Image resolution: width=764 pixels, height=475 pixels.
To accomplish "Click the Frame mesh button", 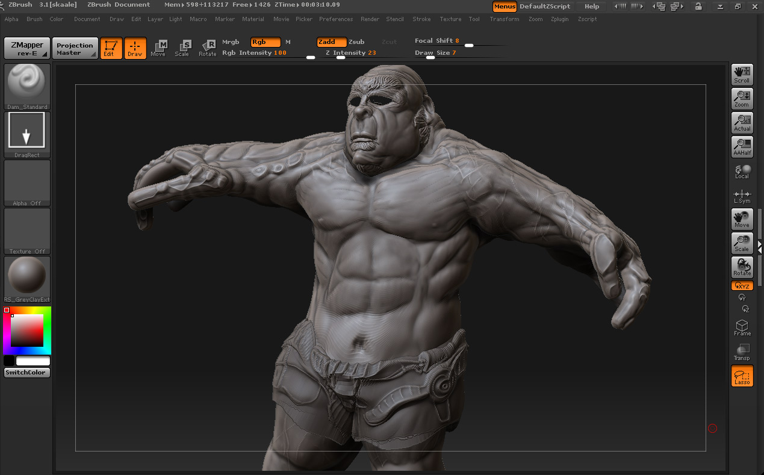I will (x=742, y=328).
